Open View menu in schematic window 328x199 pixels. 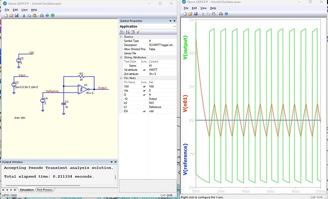point(24,10)
